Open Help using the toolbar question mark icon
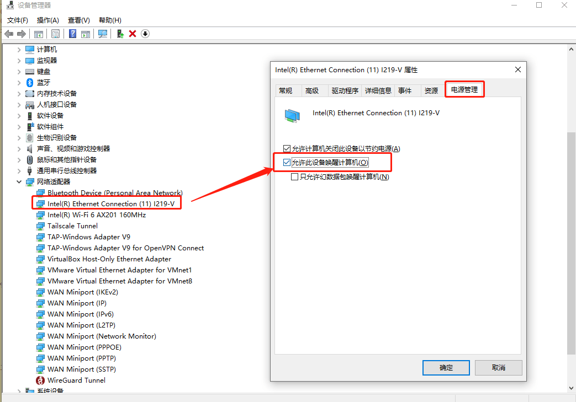This screenshot has height=402, width=576. (72, 34)
